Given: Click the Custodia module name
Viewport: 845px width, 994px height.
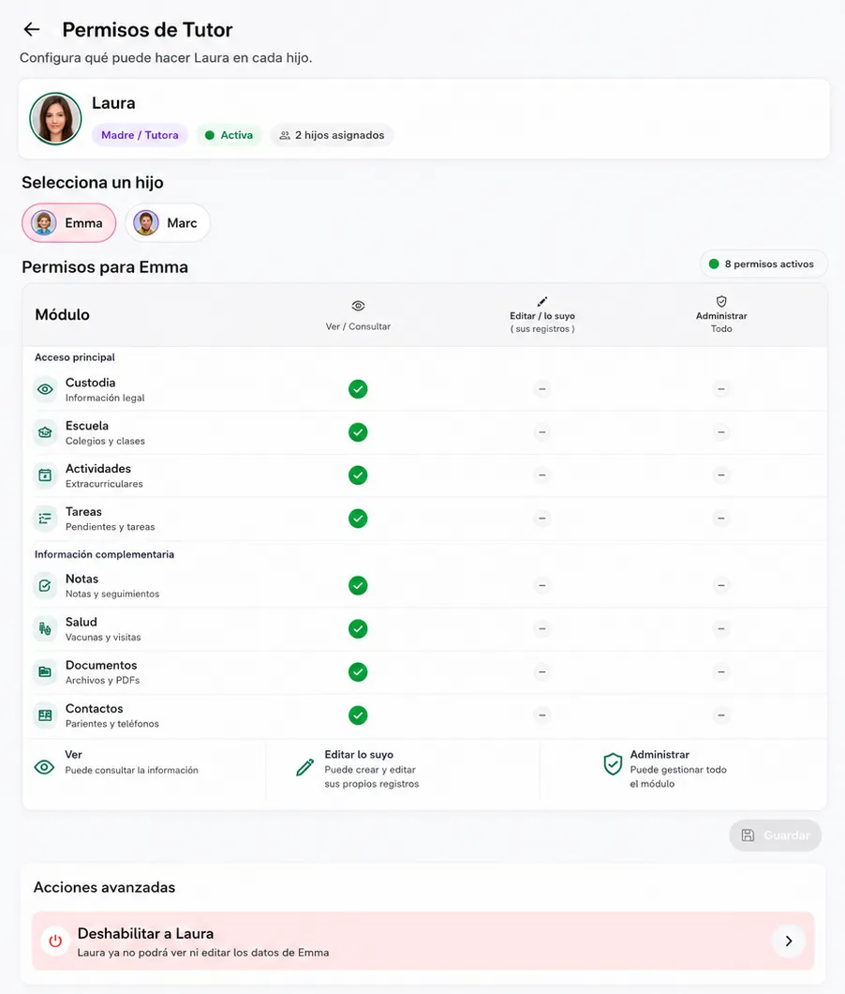Looking at the screenshot, I should 91,383.
